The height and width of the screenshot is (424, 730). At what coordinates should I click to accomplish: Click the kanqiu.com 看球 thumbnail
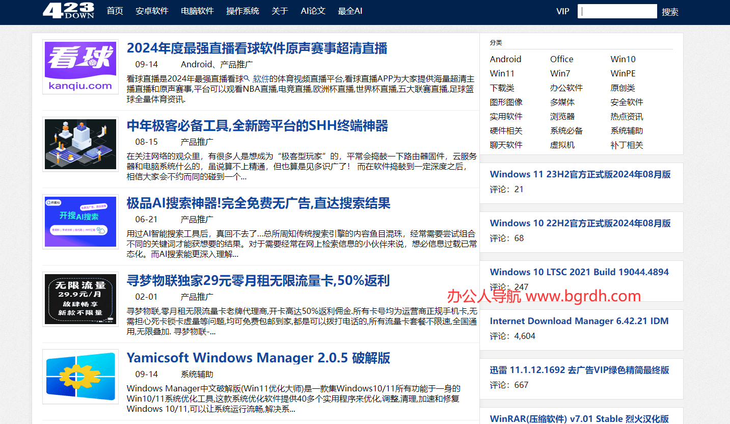click(x=79, y=67)
